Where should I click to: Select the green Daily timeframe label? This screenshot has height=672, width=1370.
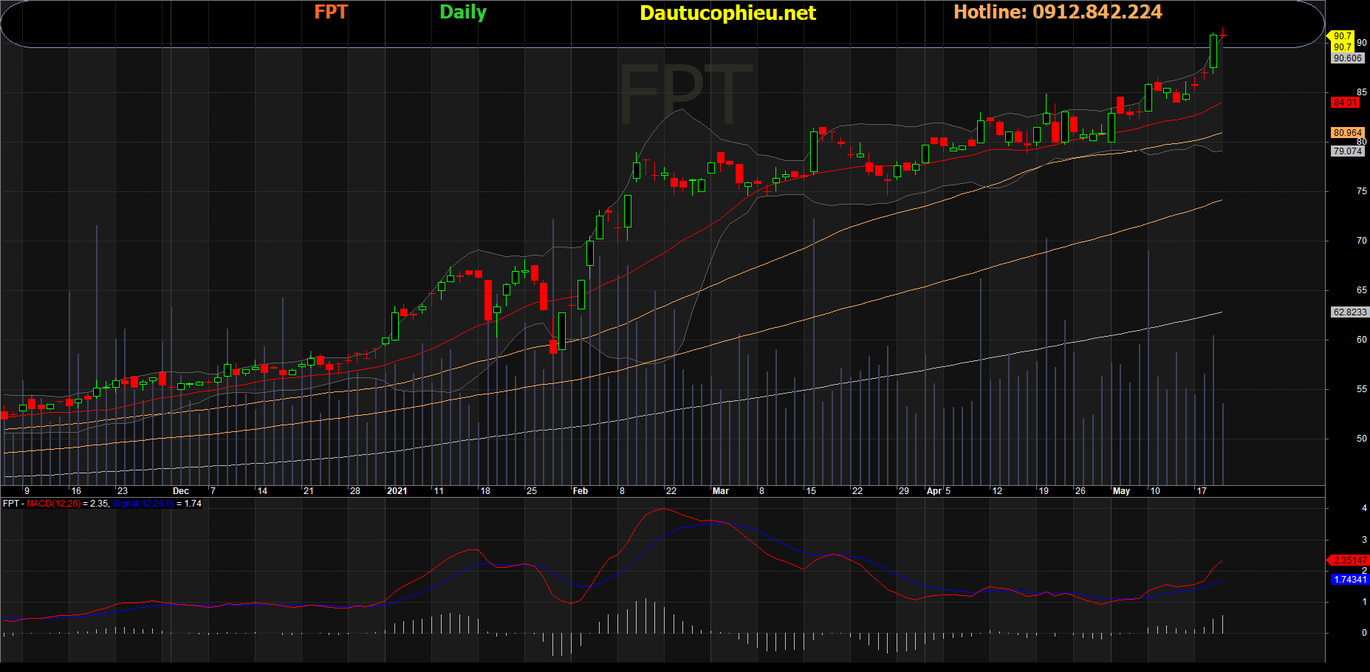pyautogui.click(x=463, y=13)
